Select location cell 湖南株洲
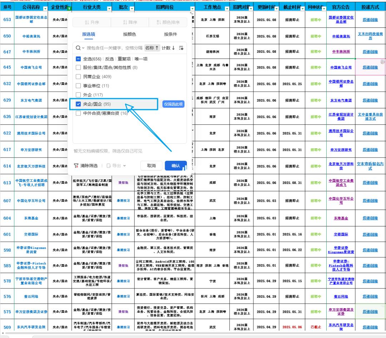Screen dimensions: 386x338 212,52
